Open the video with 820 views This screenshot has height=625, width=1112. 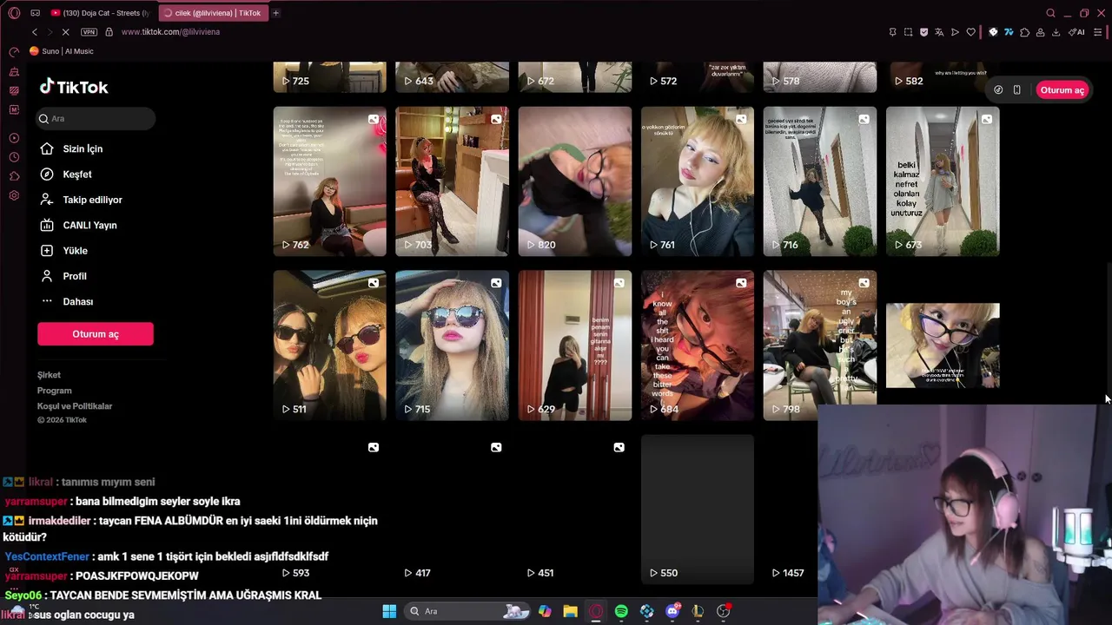tap(575, 181)
